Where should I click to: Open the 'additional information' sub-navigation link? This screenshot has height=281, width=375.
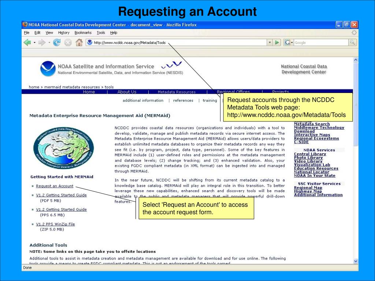(143, 100)
